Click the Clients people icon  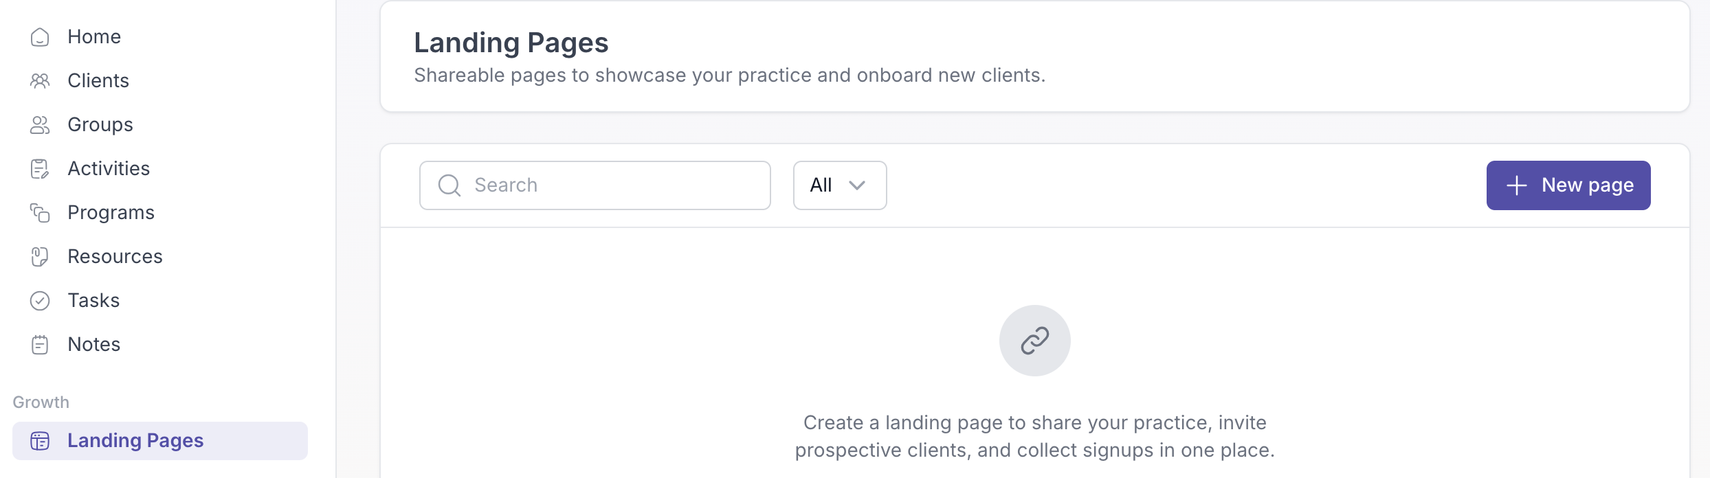(x=40, y=81)
